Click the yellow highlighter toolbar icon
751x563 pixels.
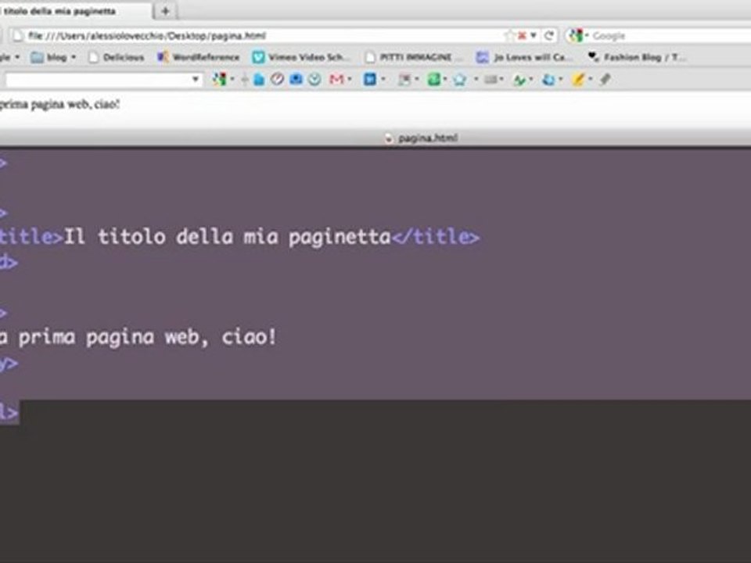(578, 80)
